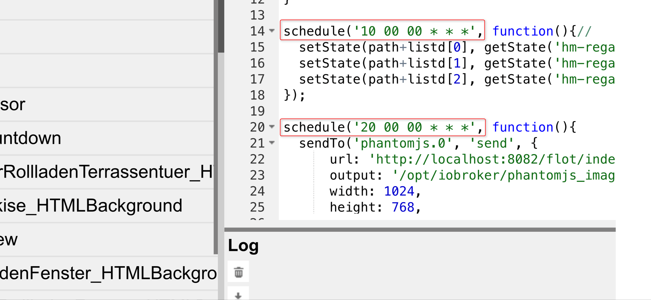Select the script ending in 'RollladenTerrassentuer_H'
Image resolution: width=651 pixels, height=300 pixels.
(x=107, y=172)
